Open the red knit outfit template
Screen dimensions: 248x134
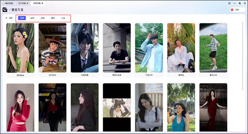20,108
